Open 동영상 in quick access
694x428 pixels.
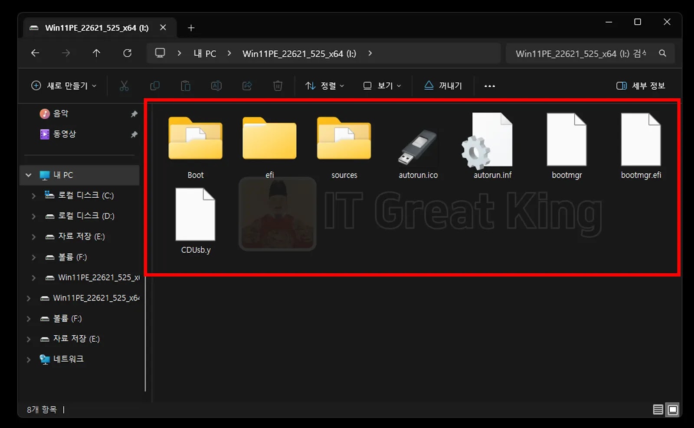click(58, 134)
